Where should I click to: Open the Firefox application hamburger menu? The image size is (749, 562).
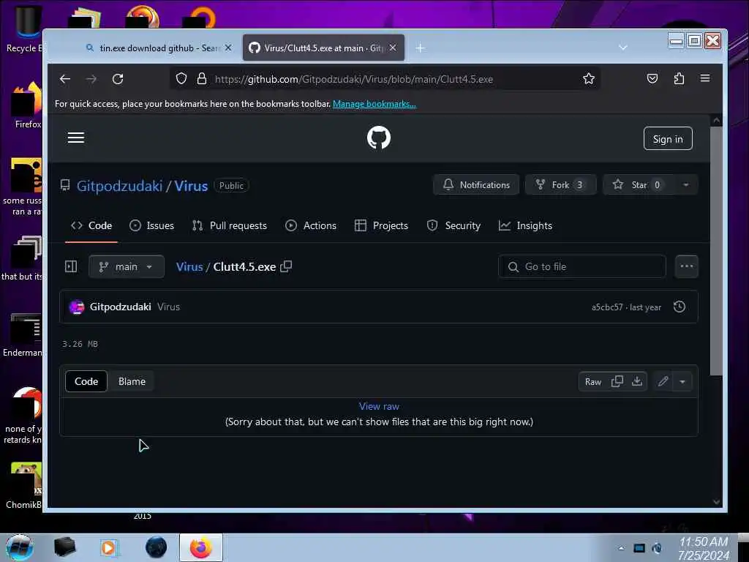705,78
